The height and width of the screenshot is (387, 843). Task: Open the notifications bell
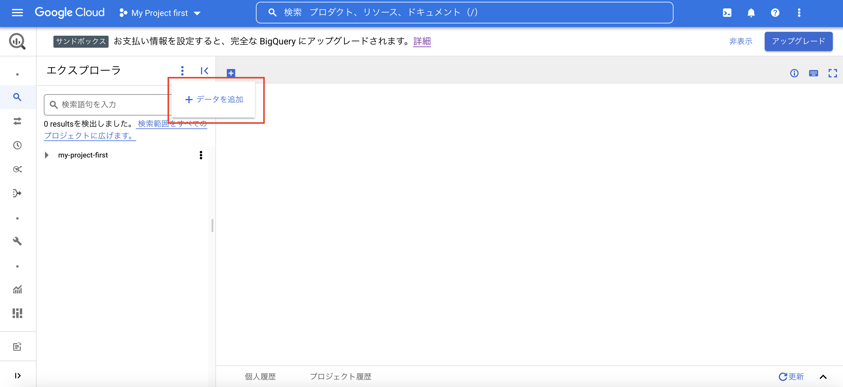coord(751,13)
